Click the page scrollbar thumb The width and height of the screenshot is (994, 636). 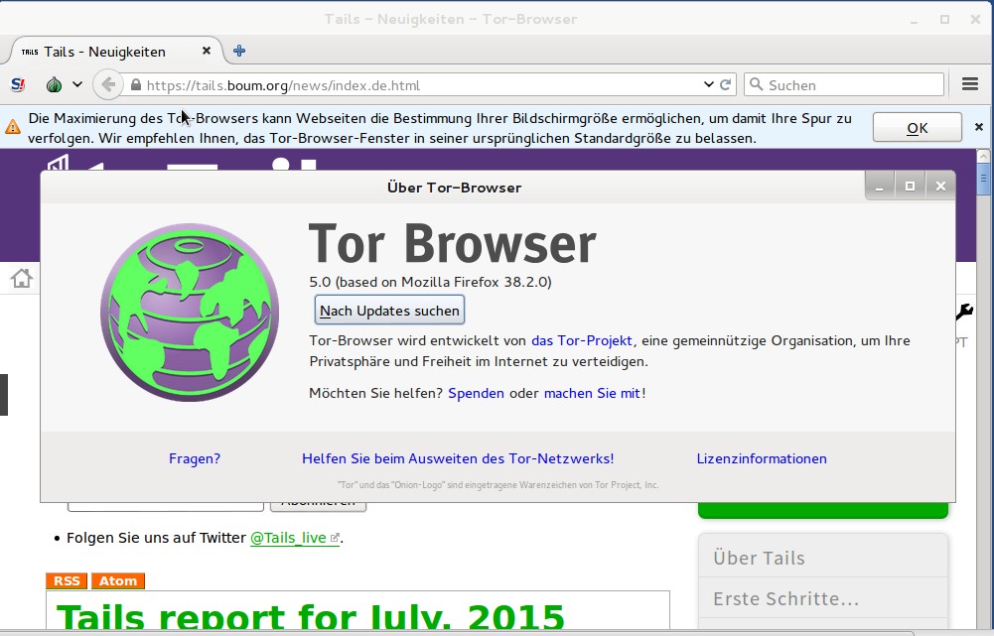click(983, 178)
